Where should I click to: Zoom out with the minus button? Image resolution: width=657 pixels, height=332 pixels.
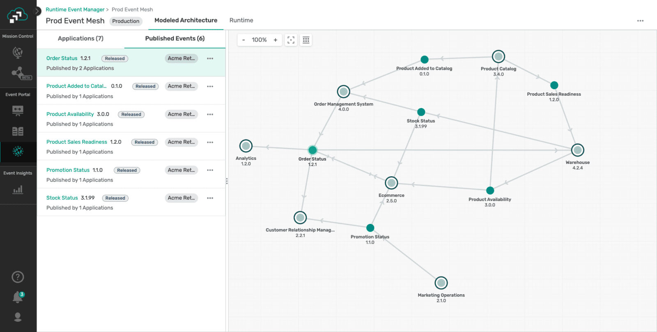click(244, 40)
